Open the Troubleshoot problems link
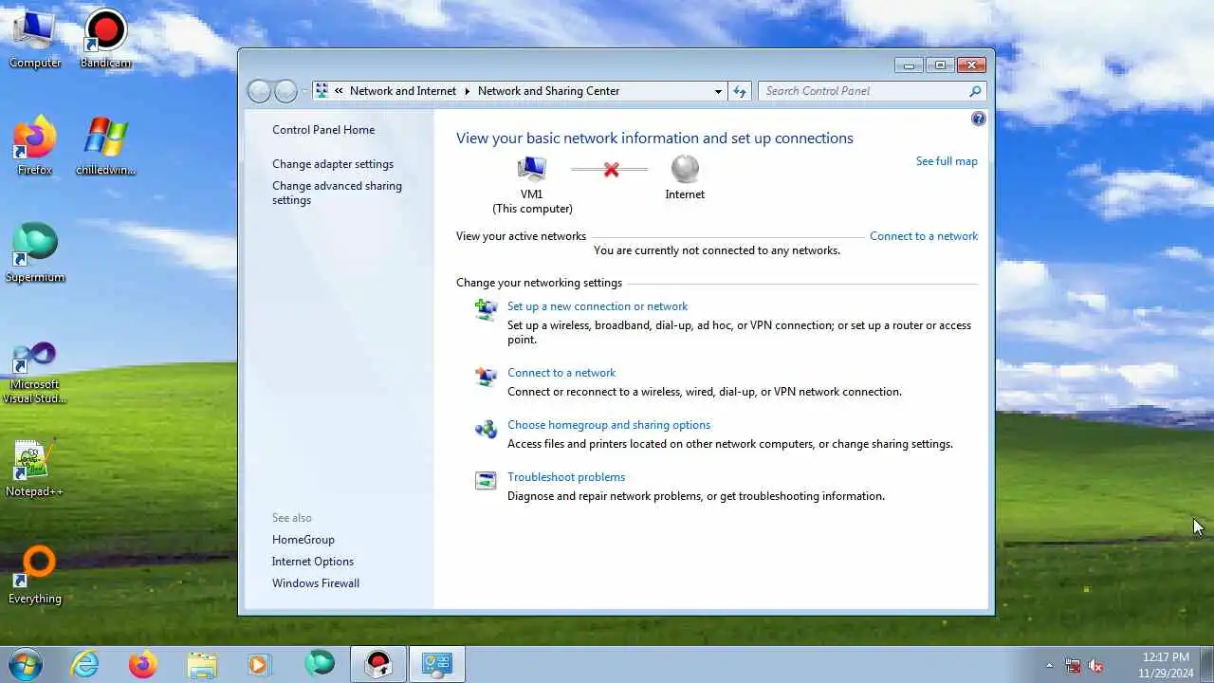The image size is (1214, 683). (x=566, y=477)
